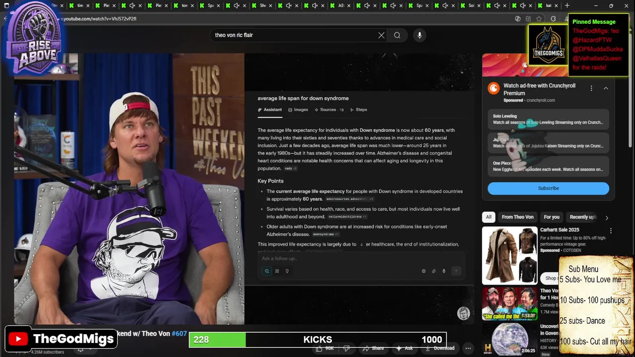Screen dimensions: 635x357
Task: Click the 'average life span for down syndrome' query
Action: click(x=303, y=98)
